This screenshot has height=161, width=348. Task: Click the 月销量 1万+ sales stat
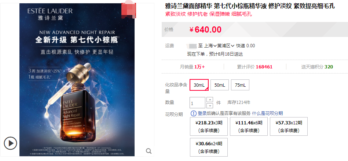193,67
